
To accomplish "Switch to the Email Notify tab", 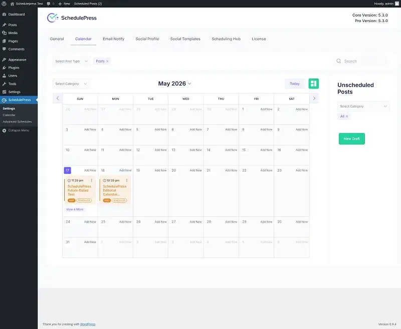I will point(114,39).
